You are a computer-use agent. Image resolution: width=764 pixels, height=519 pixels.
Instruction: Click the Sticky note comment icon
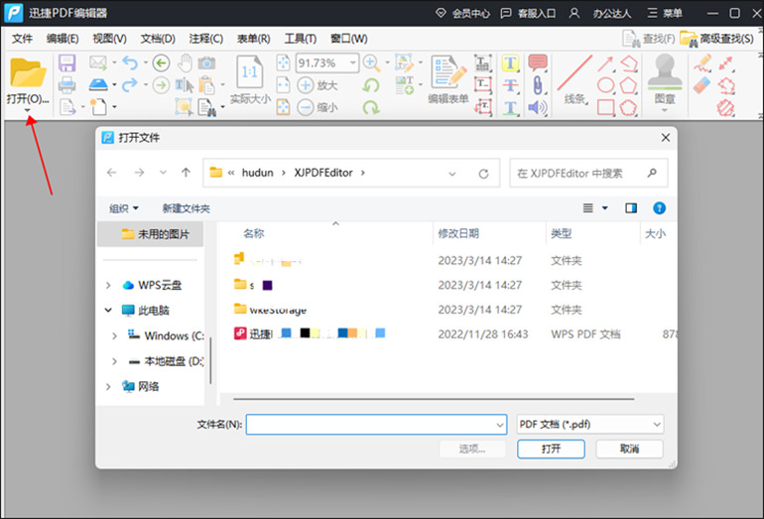coord(538,63)
